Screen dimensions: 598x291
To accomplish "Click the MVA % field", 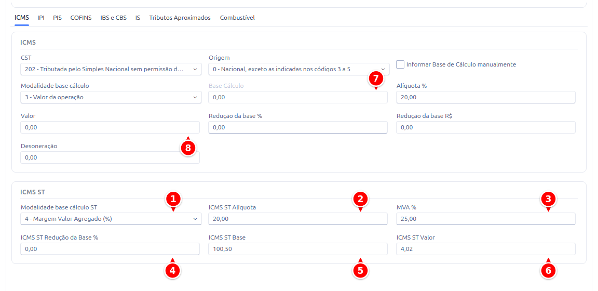I will tap(486, 219).
